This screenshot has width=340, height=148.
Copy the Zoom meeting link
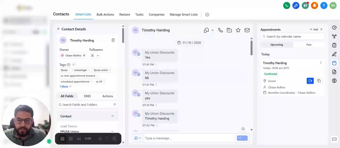[x=319, y=81]
